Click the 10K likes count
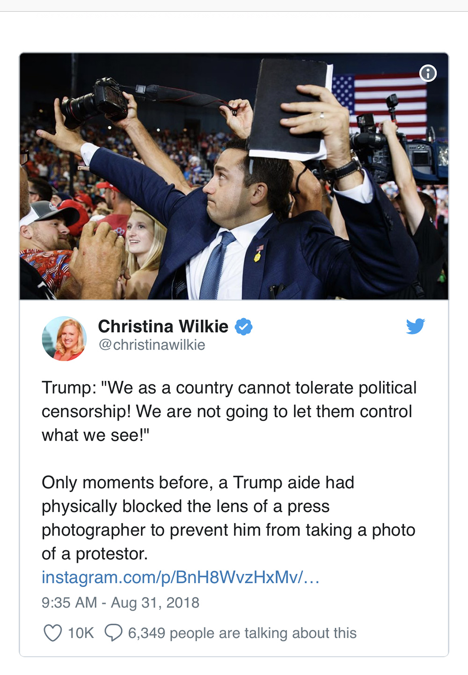 80,633
